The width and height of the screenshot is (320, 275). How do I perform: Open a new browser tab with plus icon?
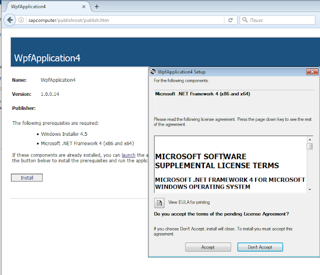(96, 6)
